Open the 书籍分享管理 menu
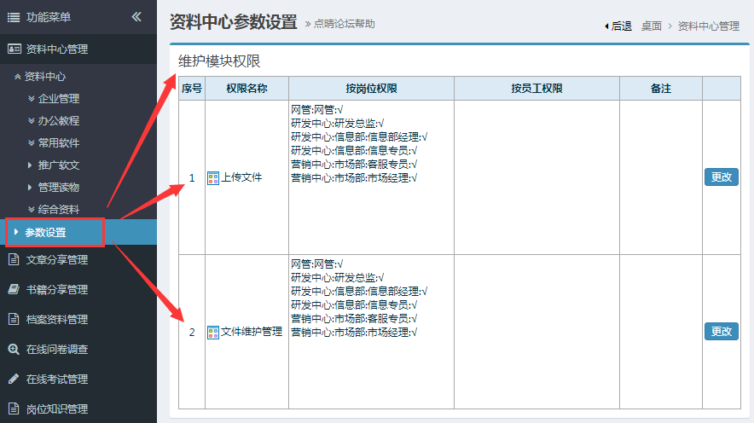 coord(78,289)
